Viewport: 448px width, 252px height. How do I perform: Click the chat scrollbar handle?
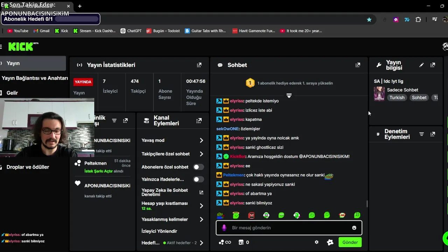[367, 203]
